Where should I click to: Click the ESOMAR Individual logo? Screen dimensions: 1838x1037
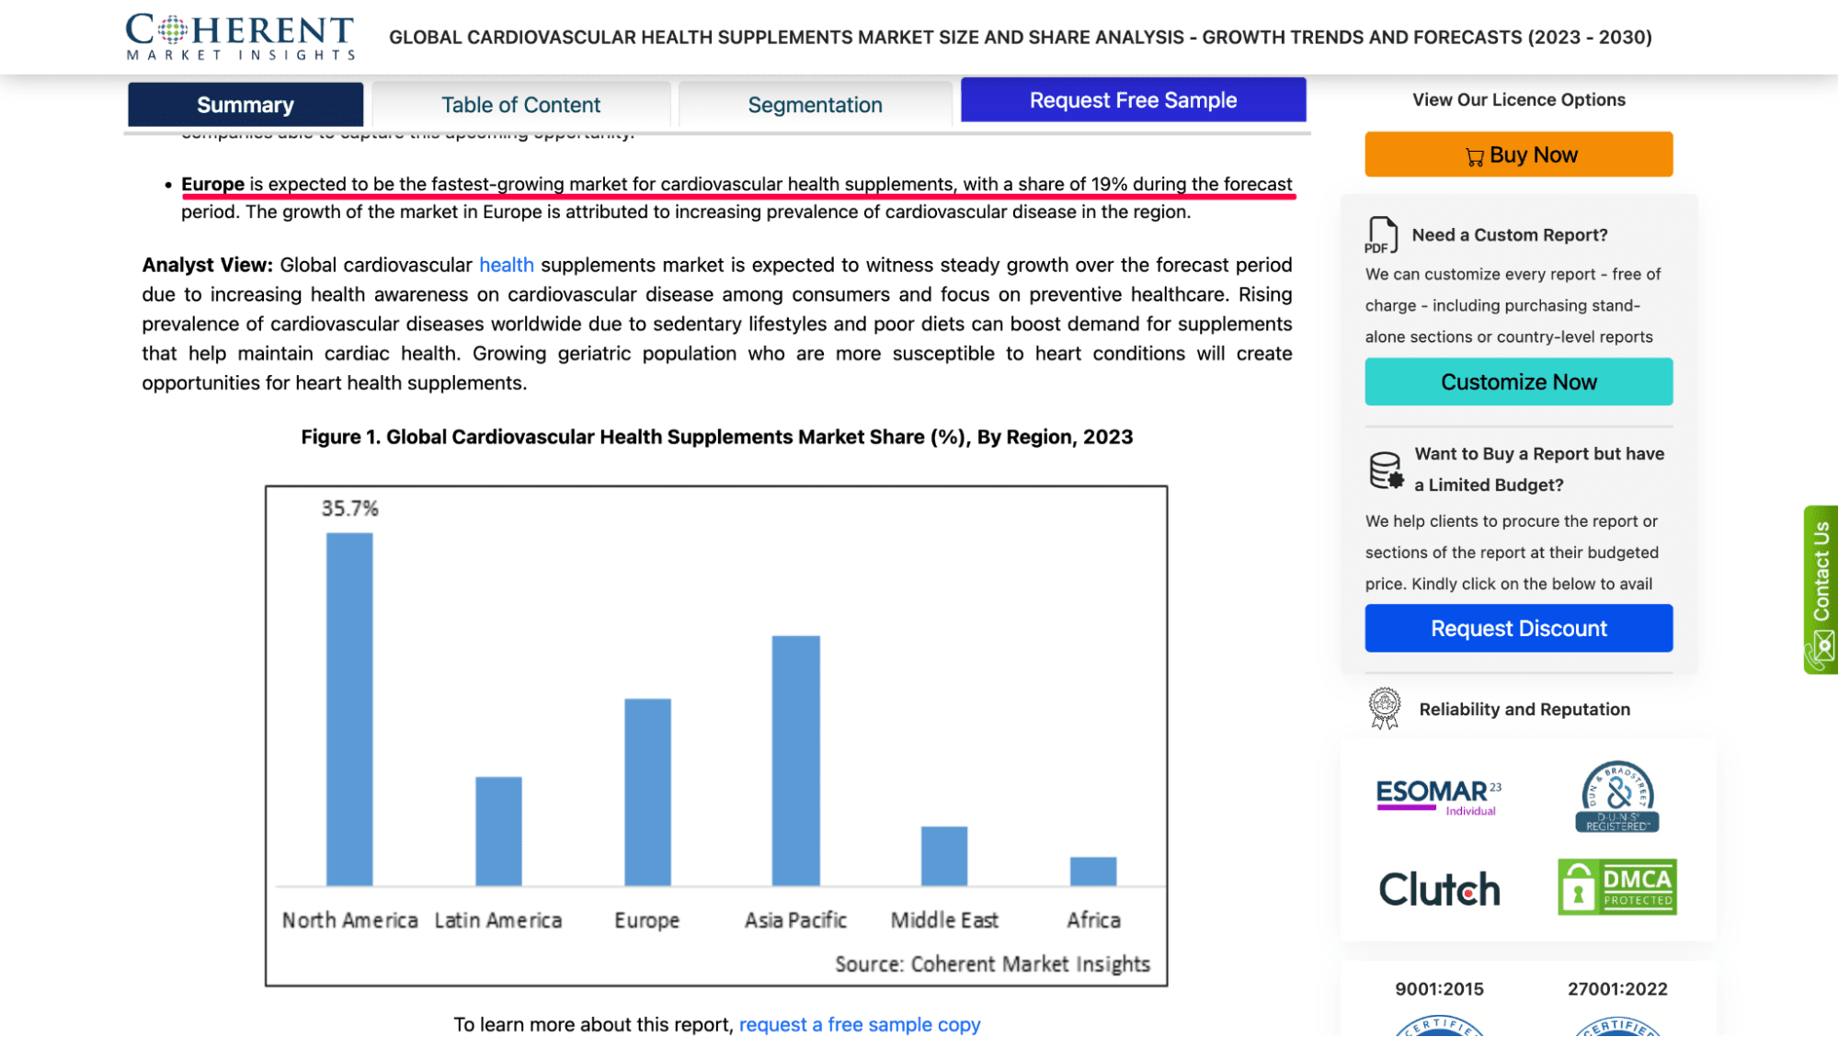click(1439, 796)
